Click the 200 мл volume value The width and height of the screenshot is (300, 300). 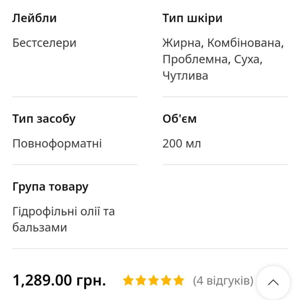[182, 144]
